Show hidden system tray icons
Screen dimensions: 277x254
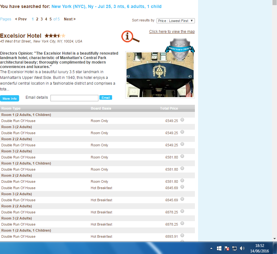tap(211, 248)
